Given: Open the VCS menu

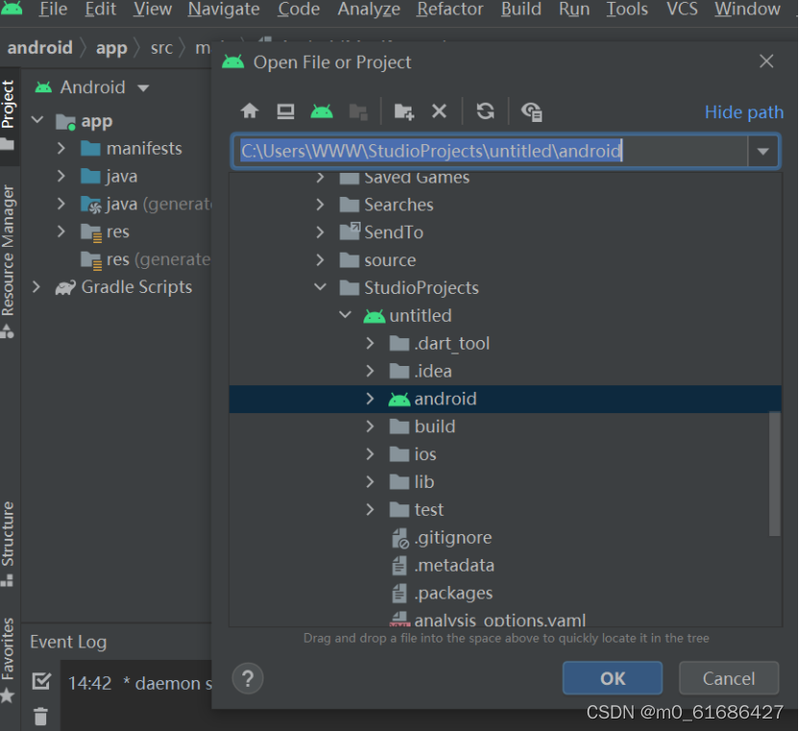Looking at the screenshot, I should pyautogui.click(x=682, y=10).
